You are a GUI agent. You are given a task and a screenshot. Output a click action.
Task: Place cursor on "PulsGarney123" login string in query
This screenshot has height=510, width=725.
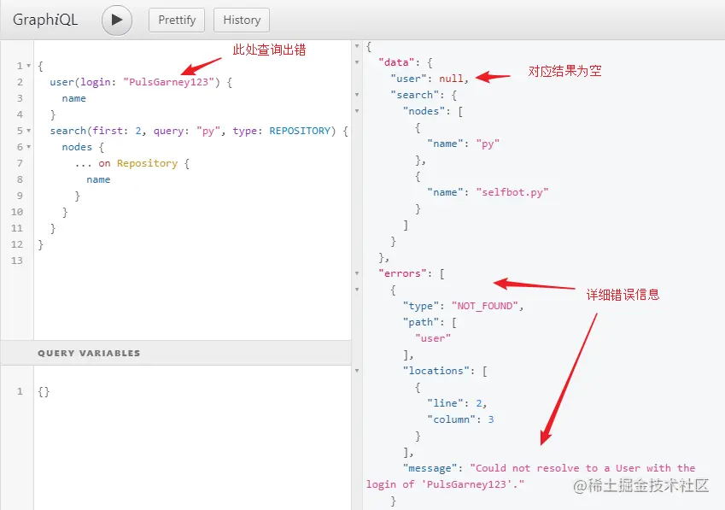(169, 82)
